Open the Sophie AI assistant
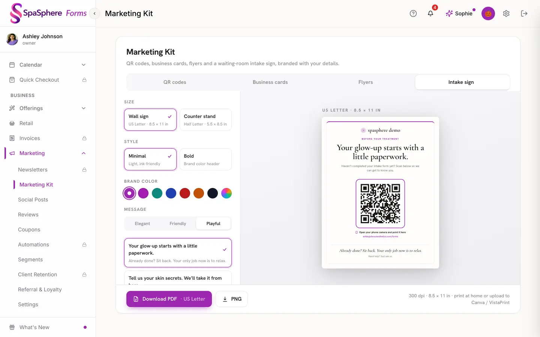Screen dimensions: 540x337 tap(459, 13)
